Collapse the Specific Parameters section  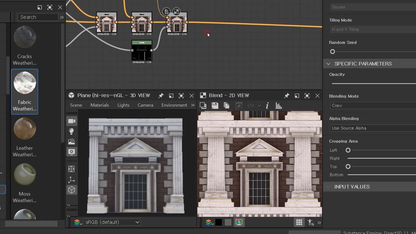pyautogui.click(x=328, y=64)
